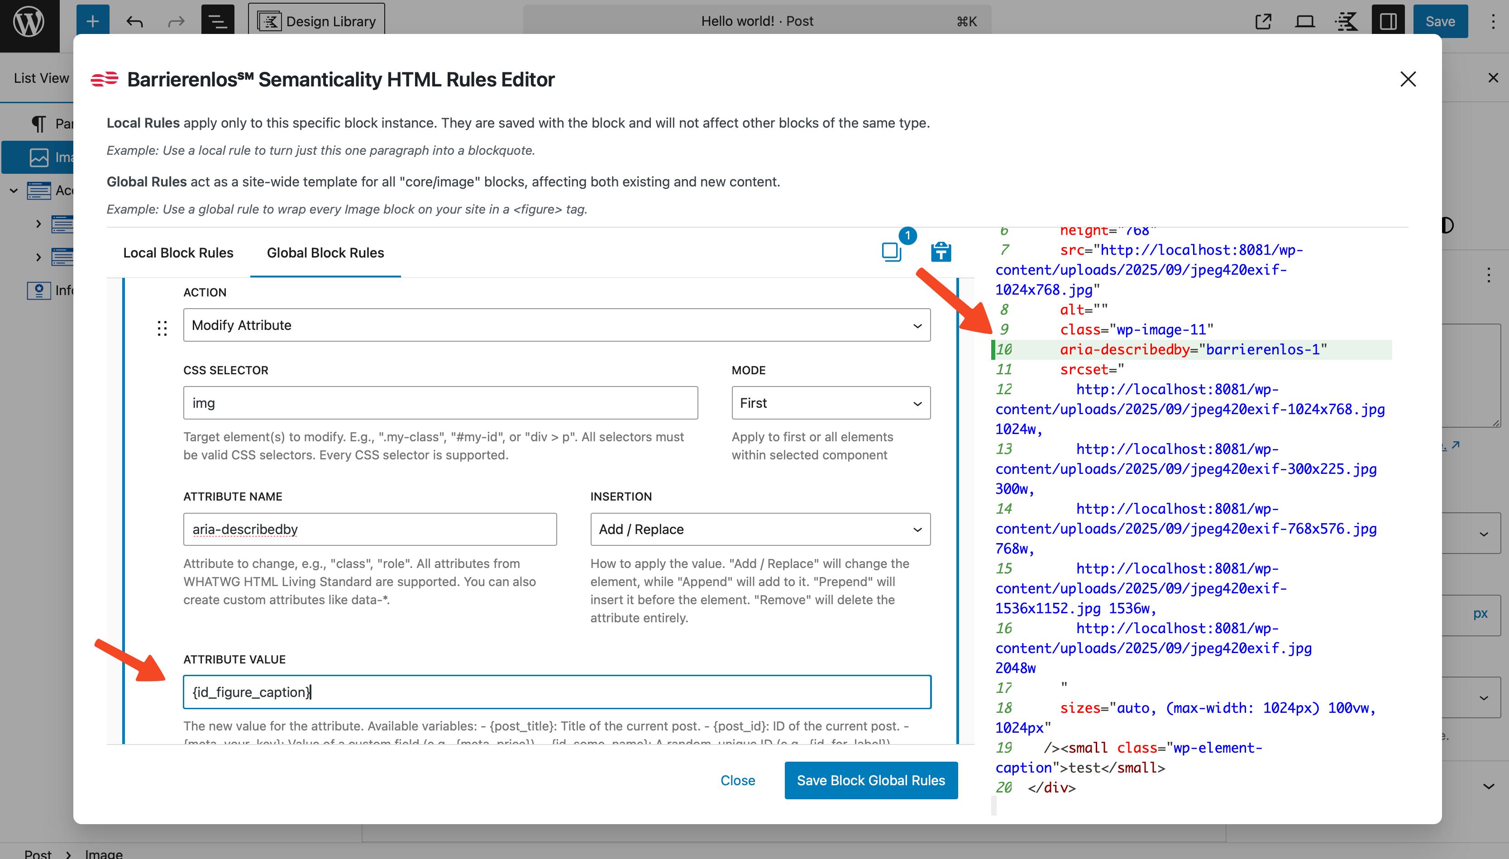This screenshot has width=1509, height=859.
Task: Click the paste rules clipboard icon
Action: point(941,251)
